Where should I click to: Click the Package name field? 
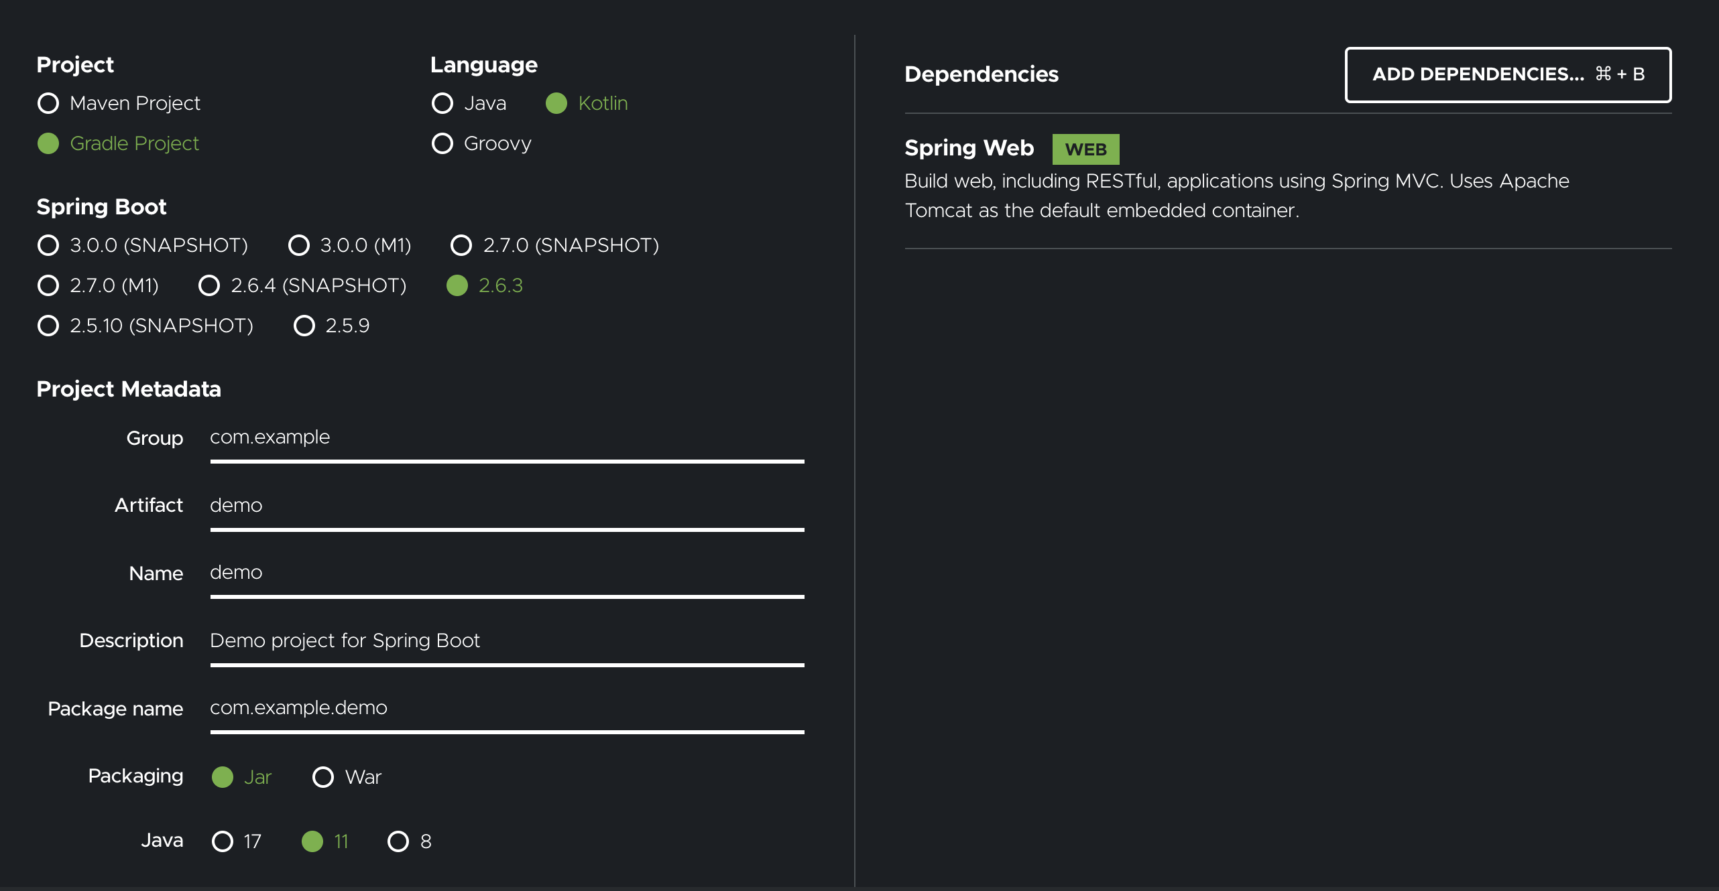click(x=507, y=708)
